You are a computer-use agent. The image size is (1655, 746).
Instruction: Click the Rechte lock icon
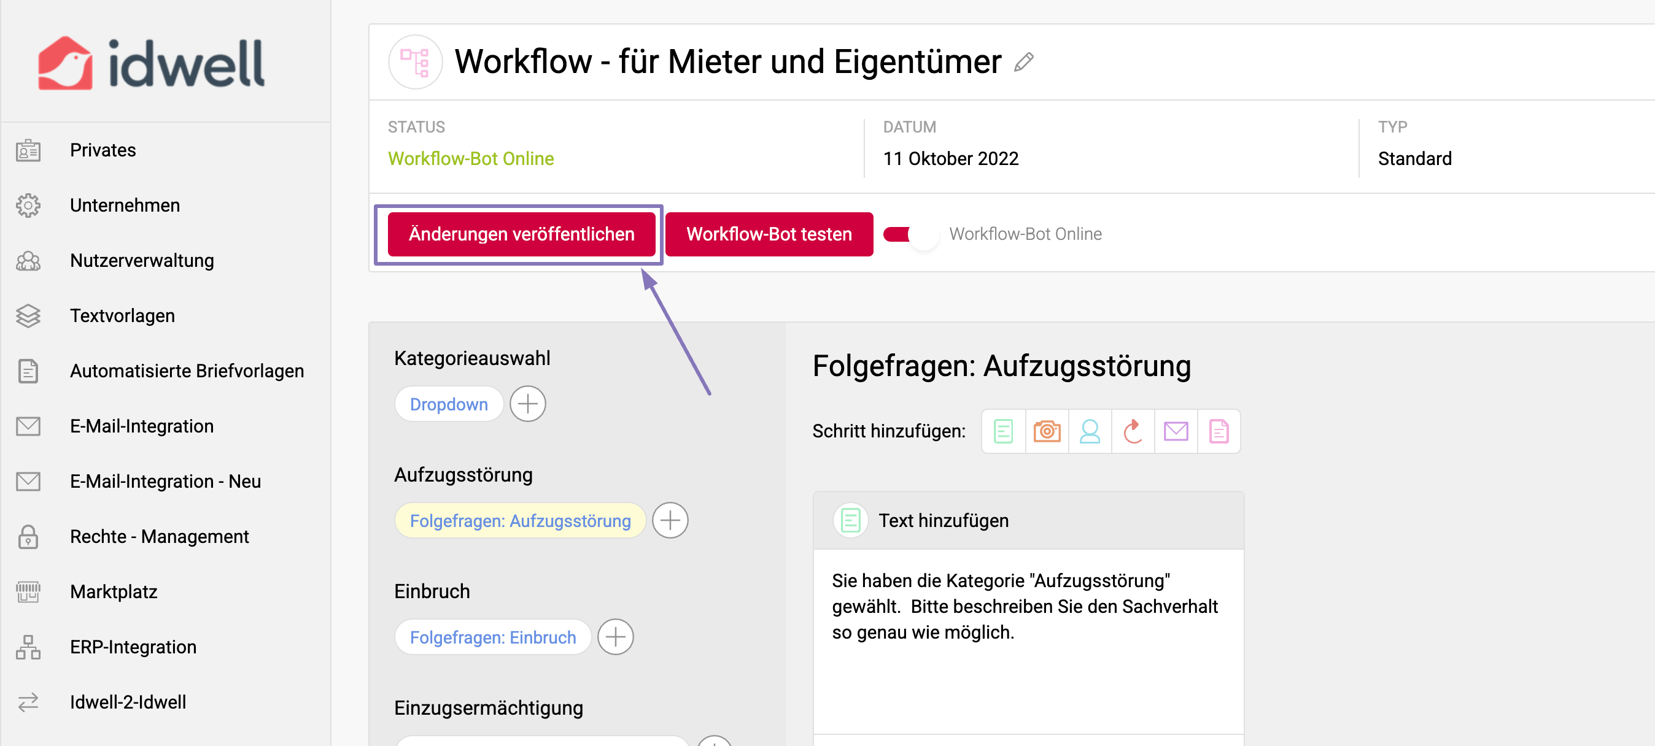(x=28, y=537)
